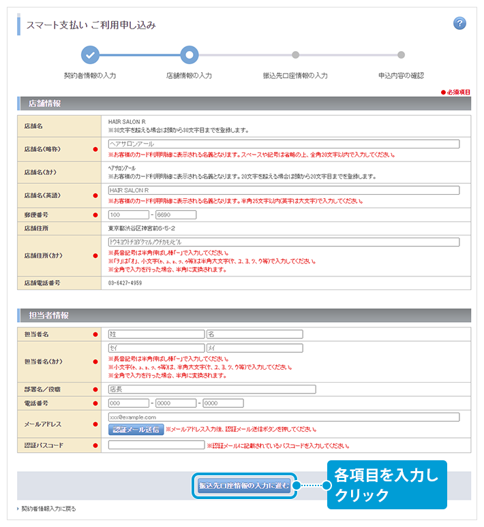
Task: Open the blue help question mark icon
Action: click(x=459, y=24)
